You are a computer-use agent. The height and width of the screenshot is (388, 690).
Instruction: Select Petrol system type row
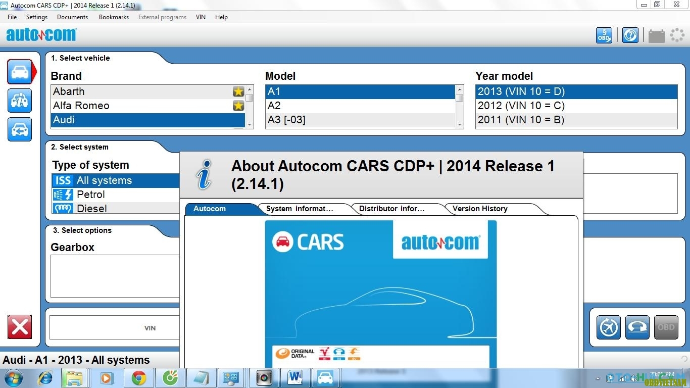coord(116,195)
